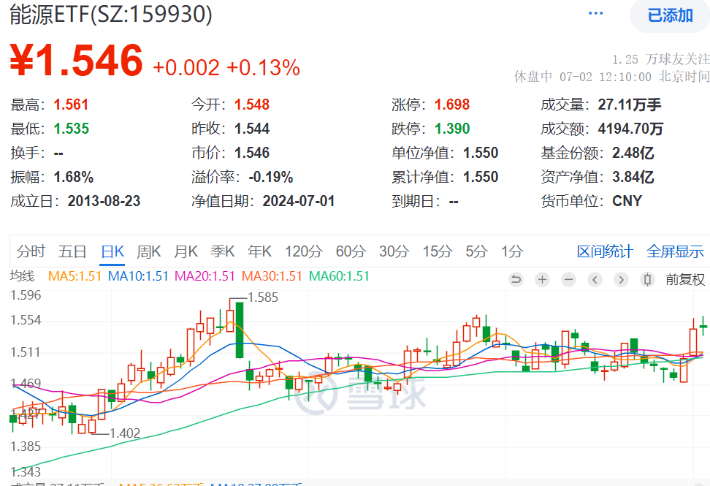Click the MA5:1.51 indicator label

[x=75, y=276]
